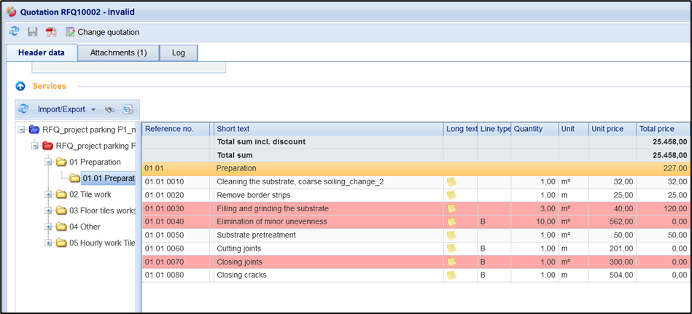The width and height of the screenshot is (692, 314).
Task: Open long text note for Remove border strips
Action: (451, 195)
